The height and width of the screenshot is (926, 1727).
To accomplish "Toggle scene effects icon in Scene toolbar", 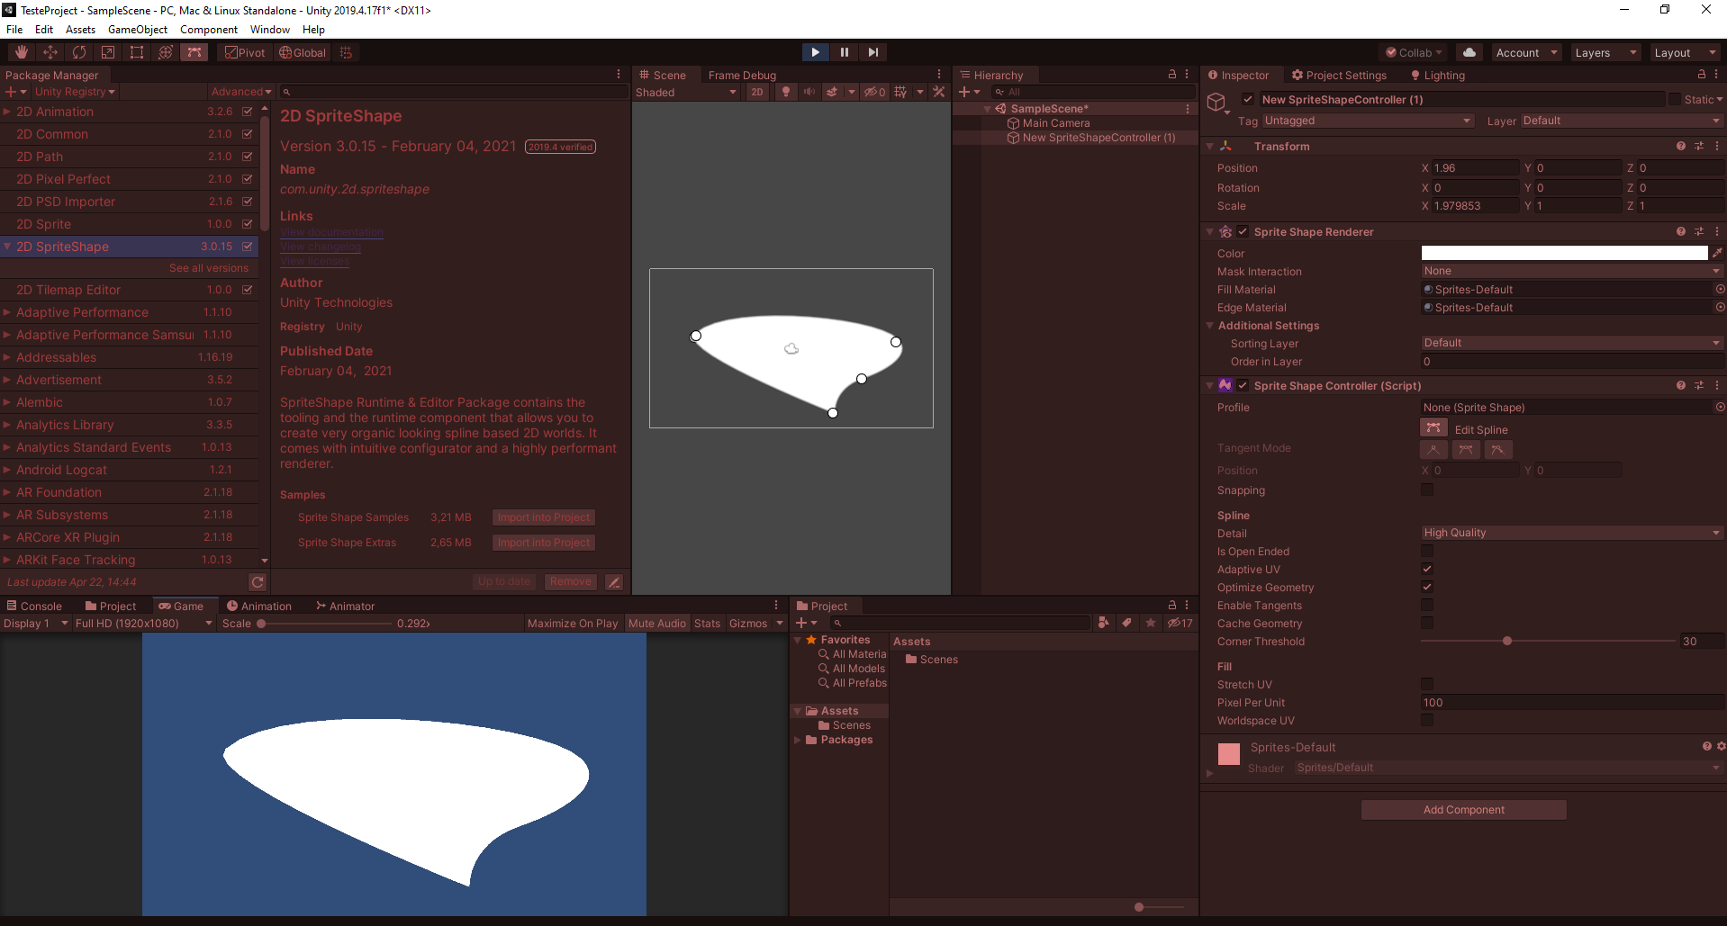I will [x=832, y=92].
